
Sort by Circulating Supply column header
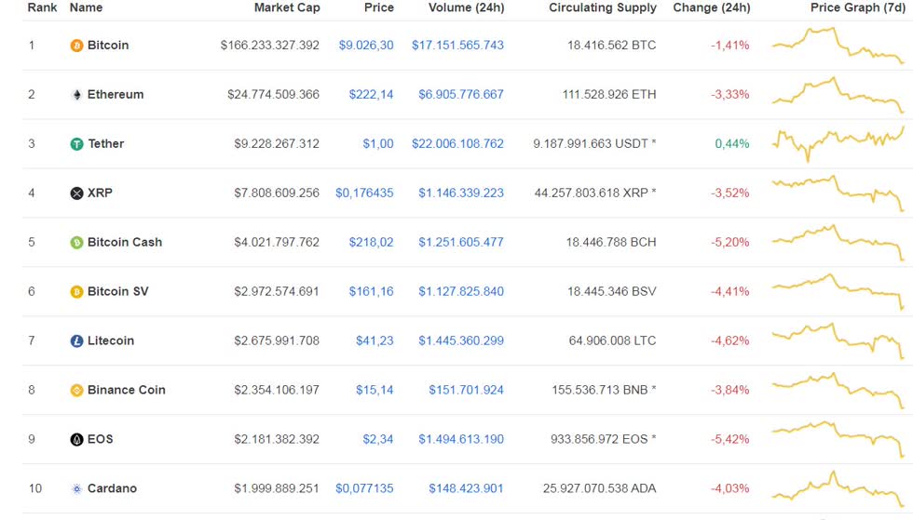point(603,7)
